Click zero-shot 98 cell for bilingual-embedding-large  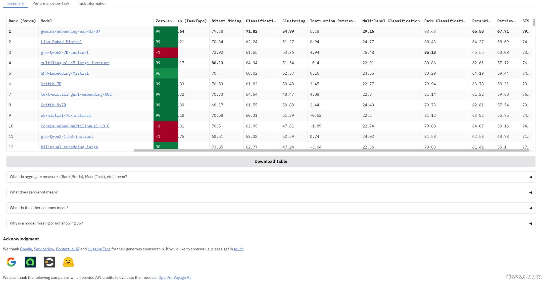(x=166, y=146)
